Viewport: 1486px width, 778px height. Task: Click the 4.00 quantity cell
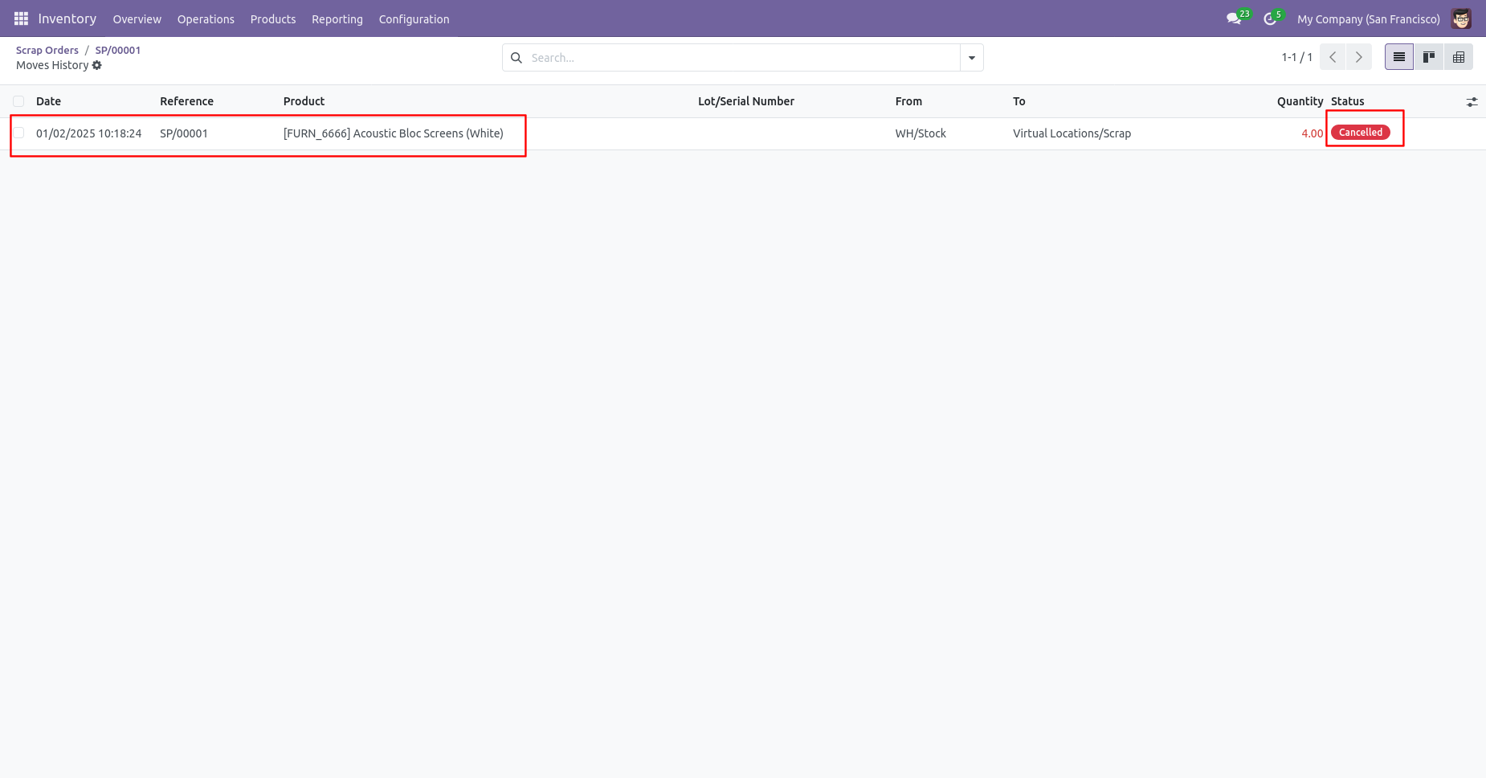click(1312, 133)
